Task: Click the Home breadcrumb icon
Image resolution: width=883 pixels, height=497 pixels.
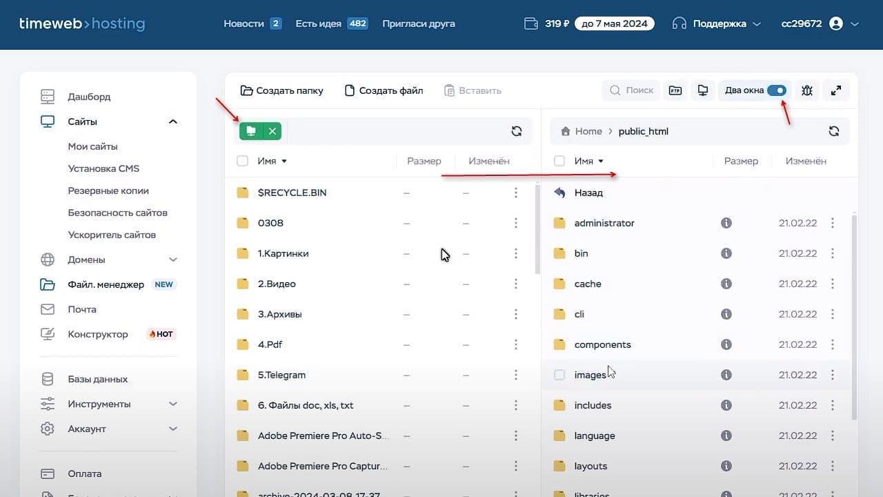Action: pyautogui.click(x=566, y=131)
